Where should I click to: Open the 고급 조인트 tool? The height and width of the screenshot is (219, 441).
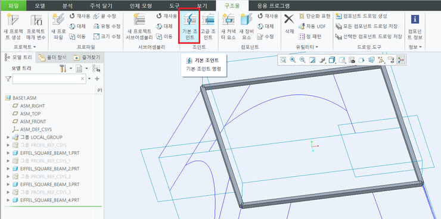[208, 26]
